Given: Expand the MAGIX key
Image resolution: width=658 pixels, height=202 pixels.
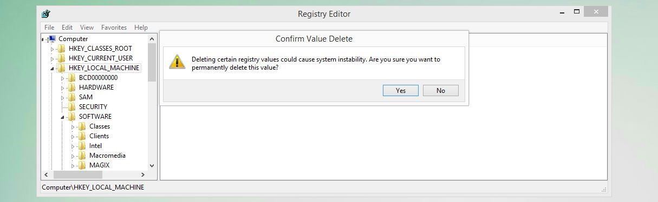Looking at the screenshot, I should [73, 166].
